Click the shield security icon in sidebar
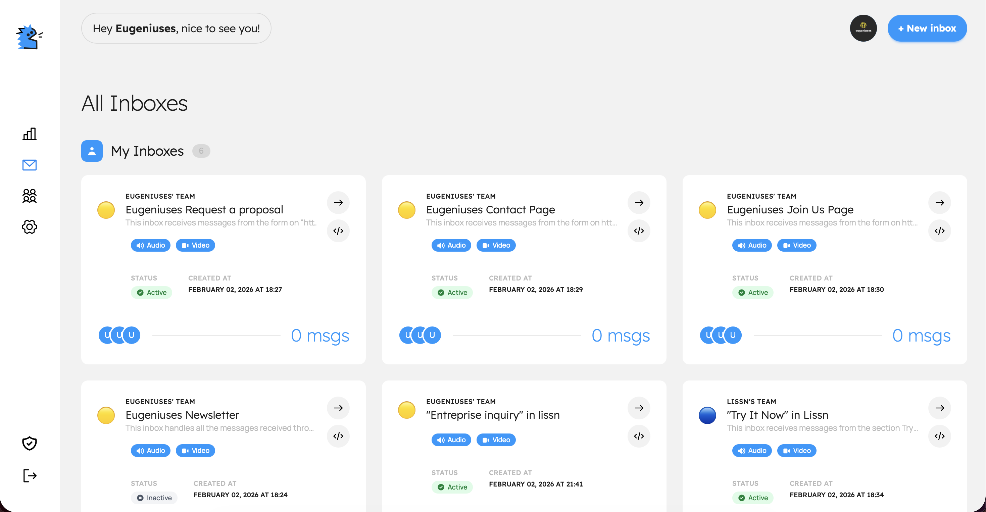The height and width of the screenshot is (512, 986). click(29, 443)
